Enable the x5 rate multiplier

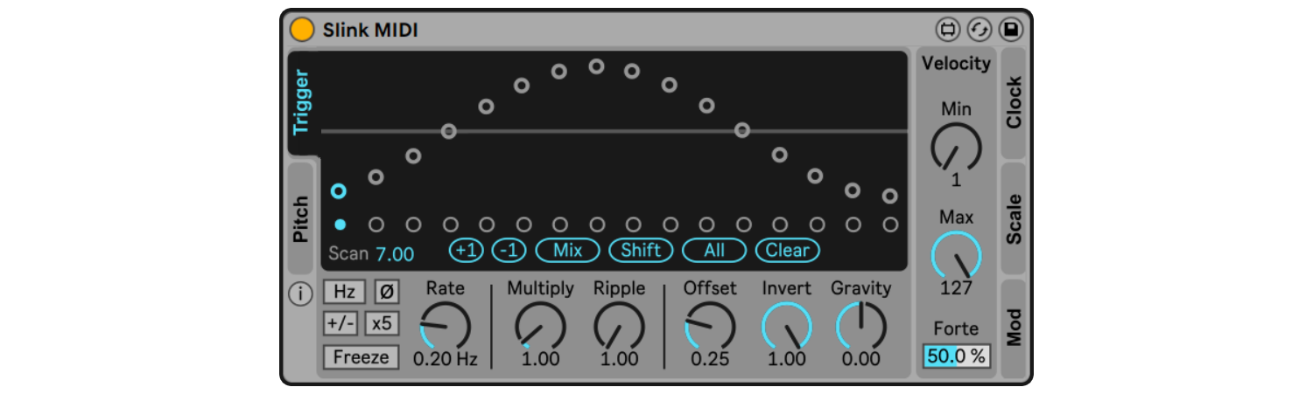[382, 323]
